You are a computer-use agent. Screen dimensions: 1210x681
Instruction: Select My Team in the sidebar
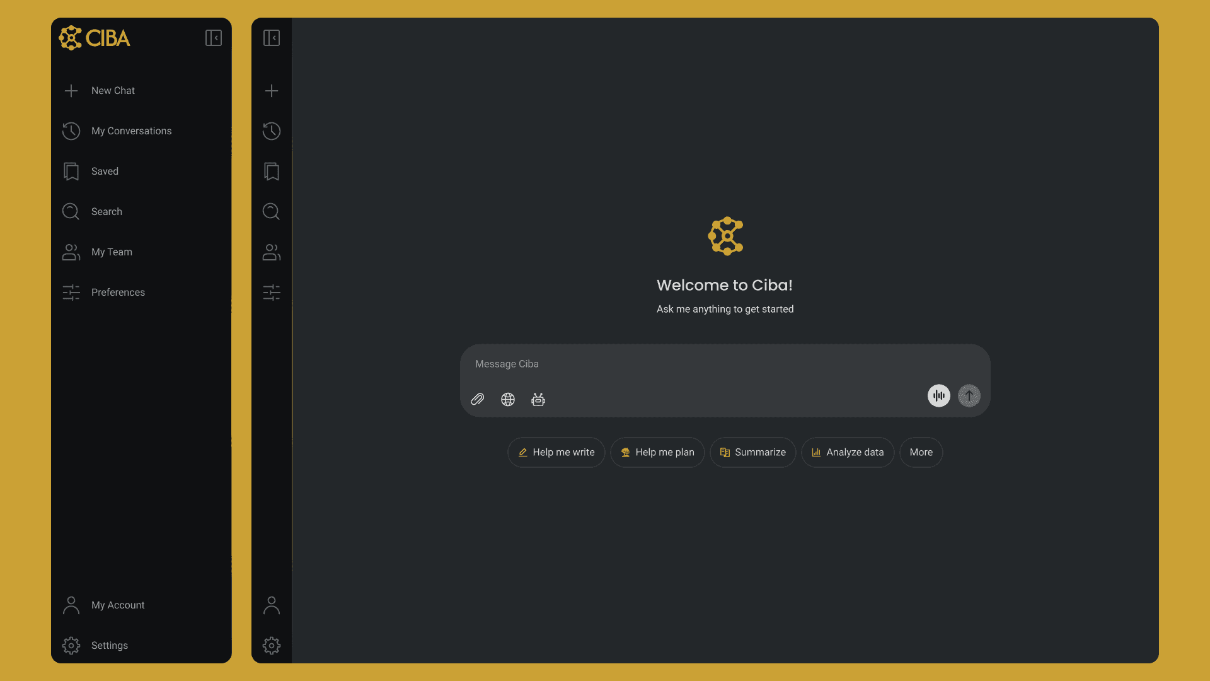pyautogui.click(x=112, y=252)
